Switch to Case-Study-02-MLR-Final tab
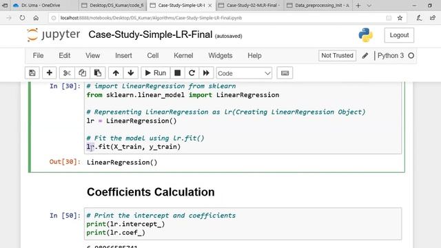 [x=249, y=6]
